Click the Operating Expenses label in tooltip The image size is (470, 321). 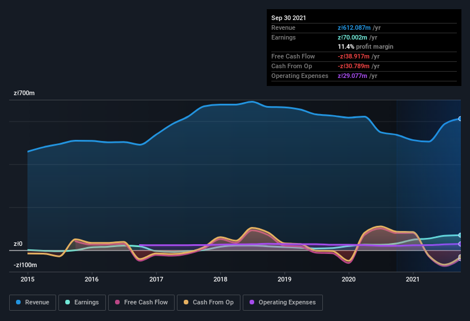(300, 76)
